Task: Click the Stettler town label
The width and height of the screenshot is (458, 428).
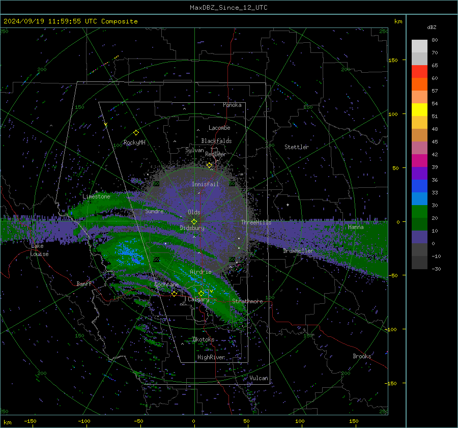Action: tap(297, 147)
